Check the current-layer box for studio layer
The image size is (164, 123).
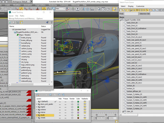pos(55,115)
